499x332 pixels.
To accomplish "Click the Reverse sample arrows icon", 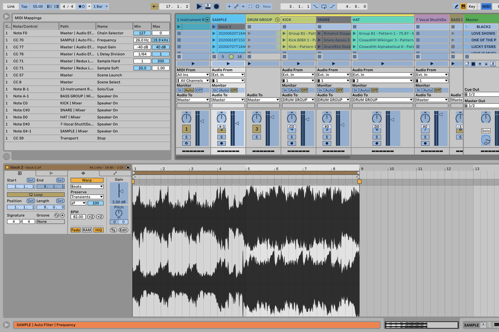I will coord(113,230).
